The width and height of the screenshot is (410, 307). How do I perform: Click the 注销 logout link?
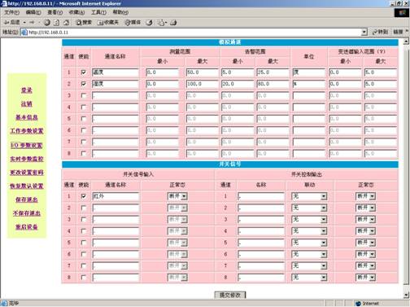pyautogui.click(x=27, y=103)
